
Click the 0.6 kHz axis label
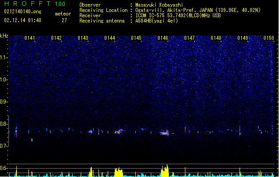pyautogui.click(x=4, y=168)
